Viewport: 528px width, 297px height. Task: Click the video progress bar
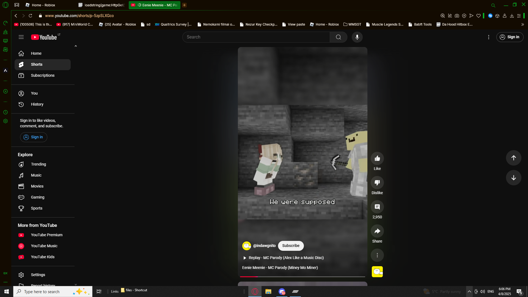302,276
